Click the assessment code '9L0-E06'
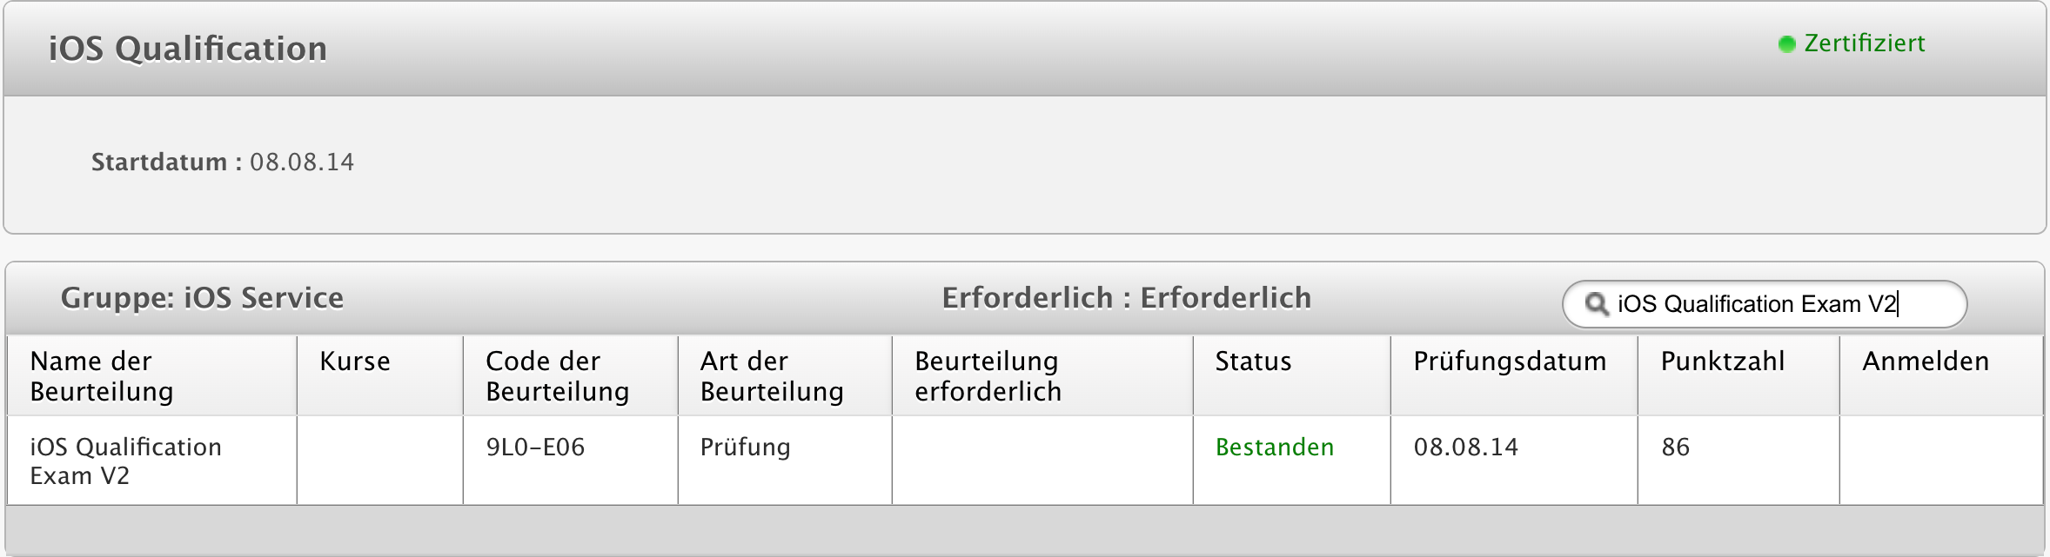This screenshot has height=557, width=2050. point(535,448)
